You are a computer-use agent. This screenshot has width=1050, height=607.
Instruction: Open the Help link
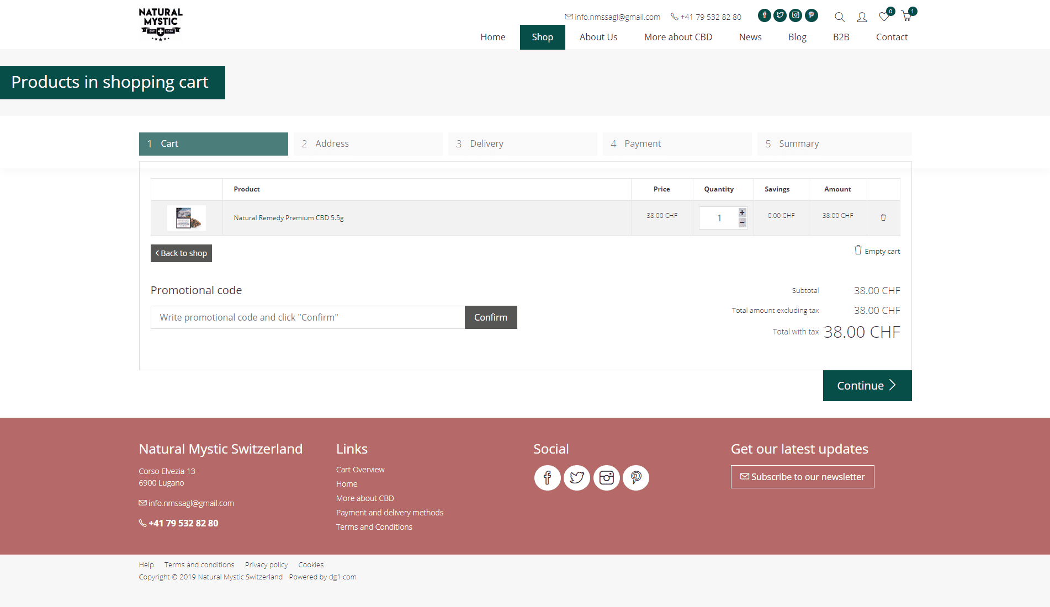click(x=146, y=565)
